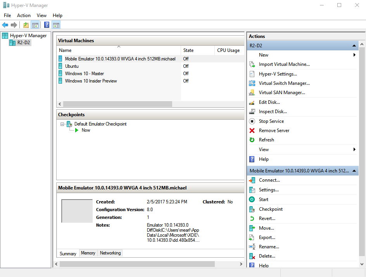This screenshot has height=277, width=366.
Task: Switch to the Networking tab
Action: [x=110, y=253]
